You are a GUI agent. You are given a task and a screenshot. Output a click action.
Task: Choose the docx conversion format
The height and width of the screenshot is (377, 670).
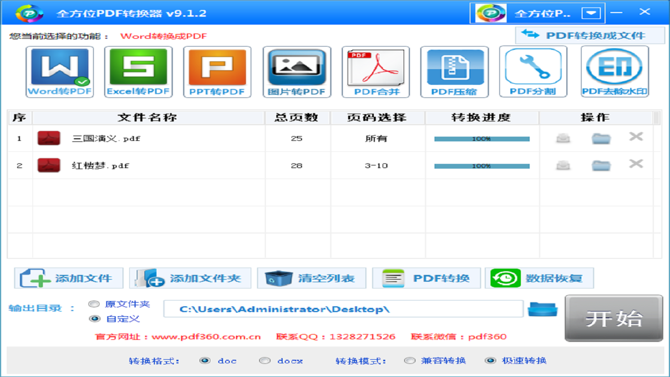click(x=265, y=361)
